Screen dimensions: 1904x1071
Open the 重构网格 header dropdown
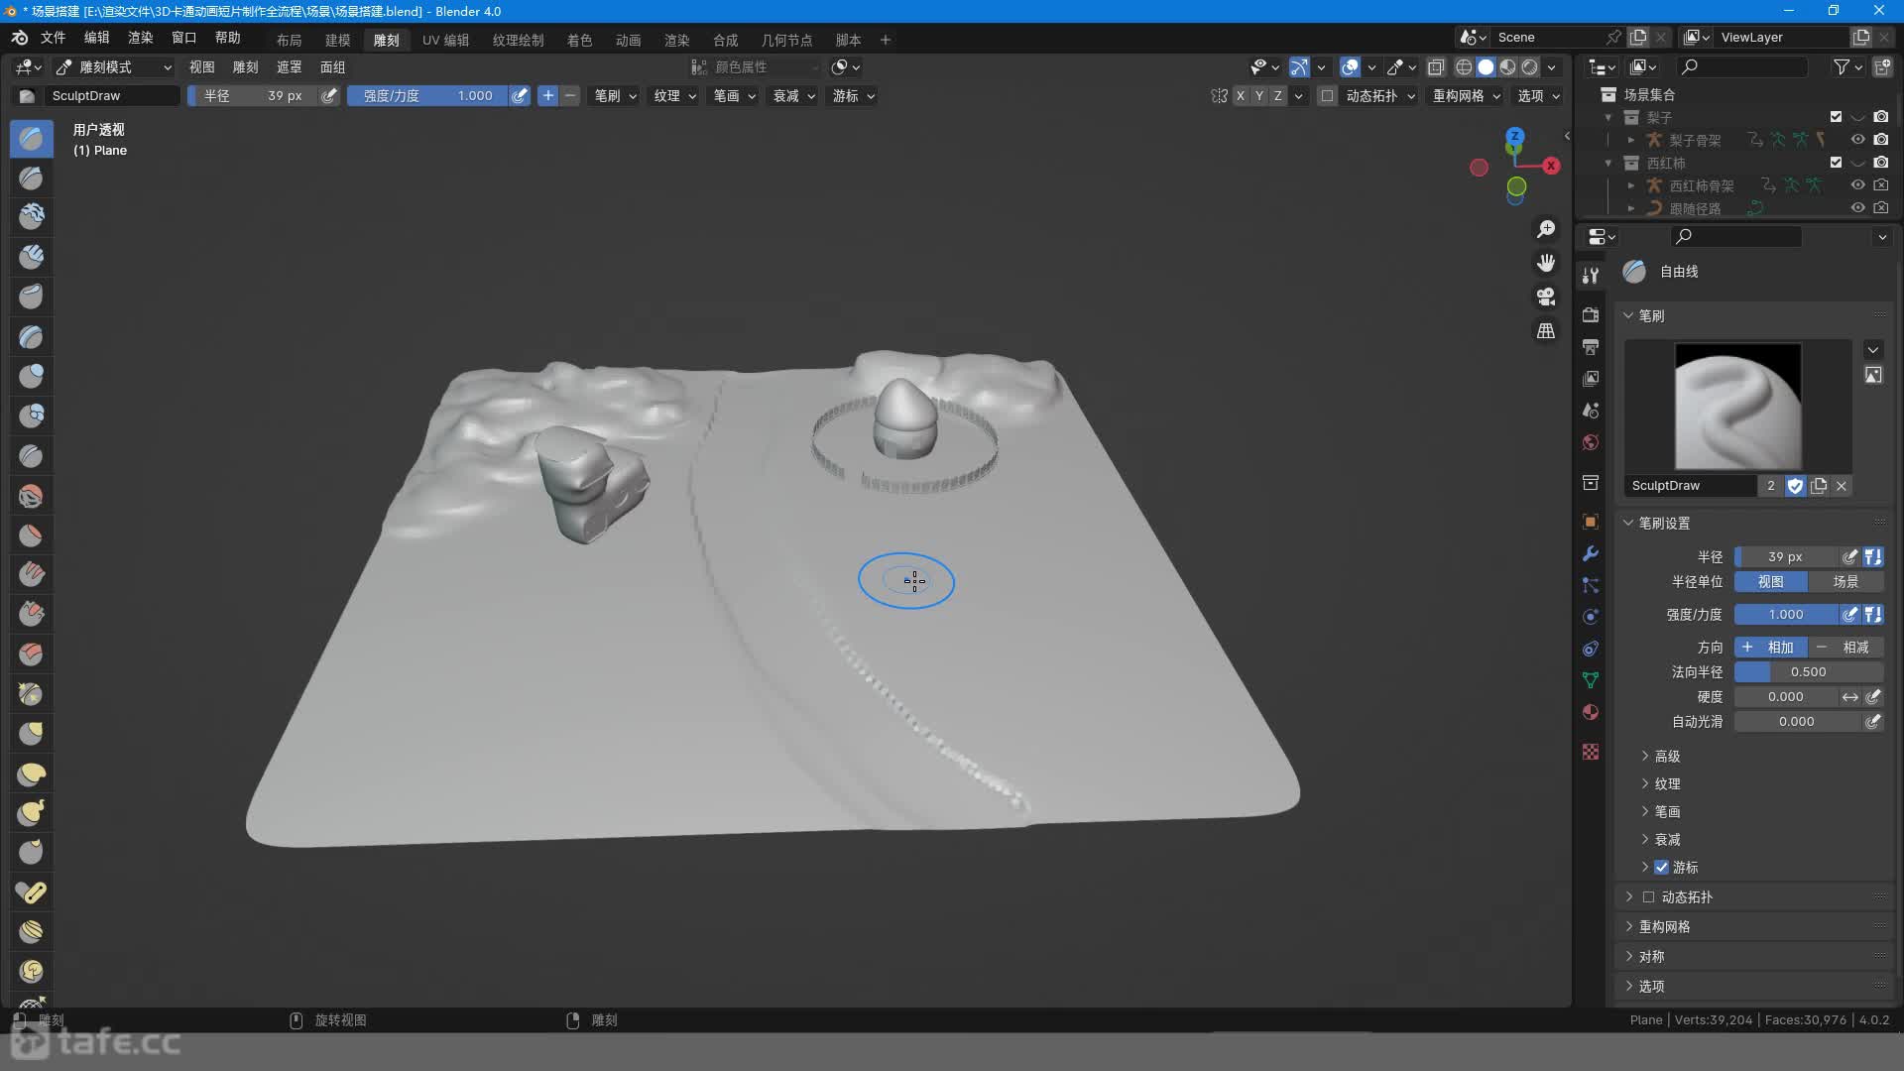(1466, 96)
